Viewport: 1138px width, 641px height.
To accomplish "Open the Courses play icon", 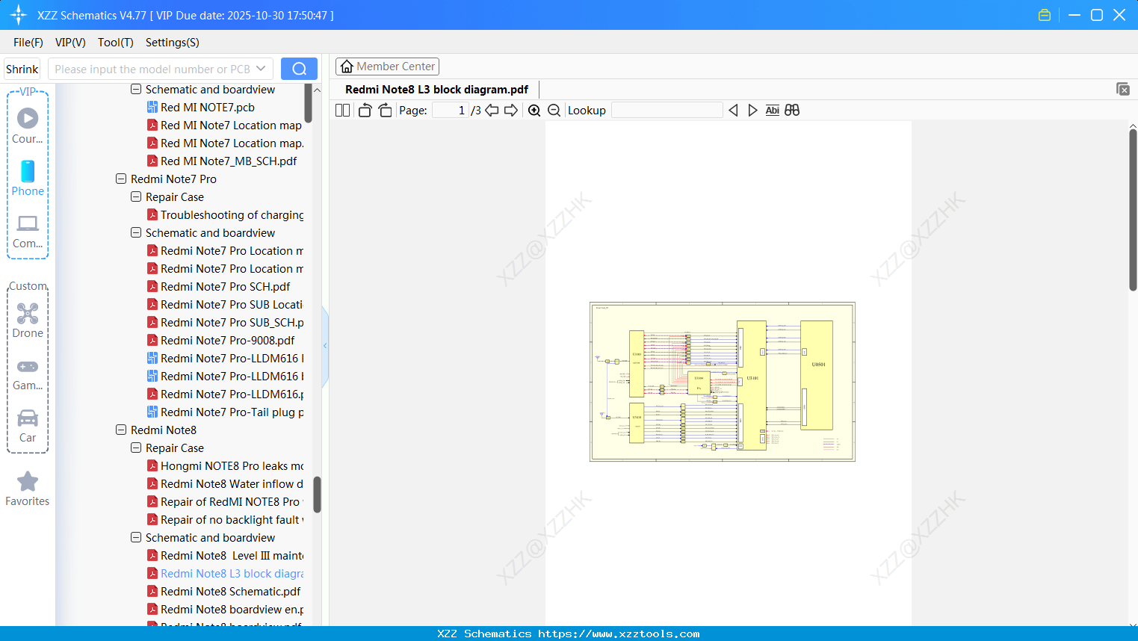I will coord(27,118).
